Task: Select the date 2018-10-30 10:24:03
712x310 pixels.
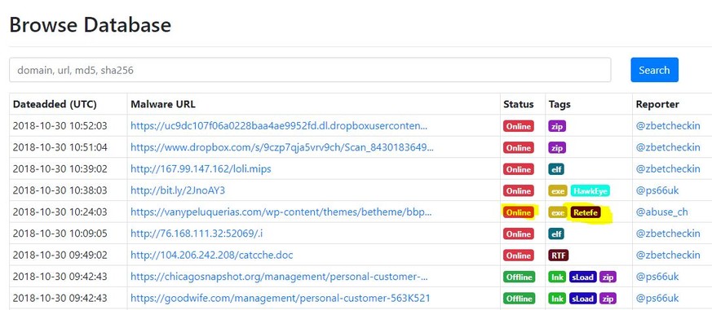Action: coord(60,212)
